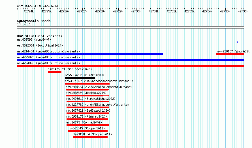The width and height of the screenshot is (252, 148).
Task: Click the red bar under nsv5931178
Action: [87, 119]
